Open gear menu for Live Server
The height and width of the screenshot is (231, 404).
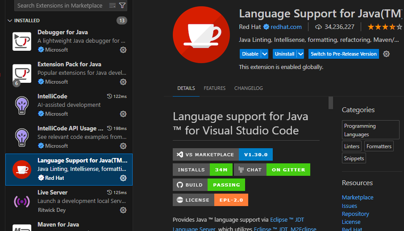click(123, 210)
